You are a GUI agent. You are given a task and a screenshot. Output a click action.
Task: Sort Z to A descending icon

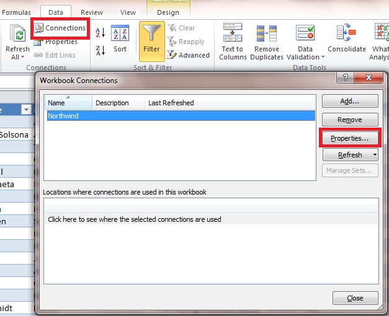point(101,50)
